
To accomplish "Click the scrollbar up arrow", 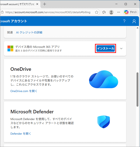I will (x=137, y=28).
